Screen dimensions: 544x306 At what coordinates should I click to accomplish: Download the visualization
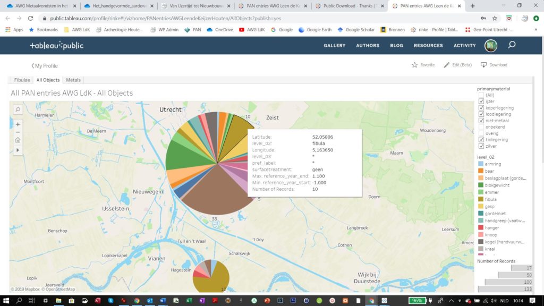coord(494,65)
